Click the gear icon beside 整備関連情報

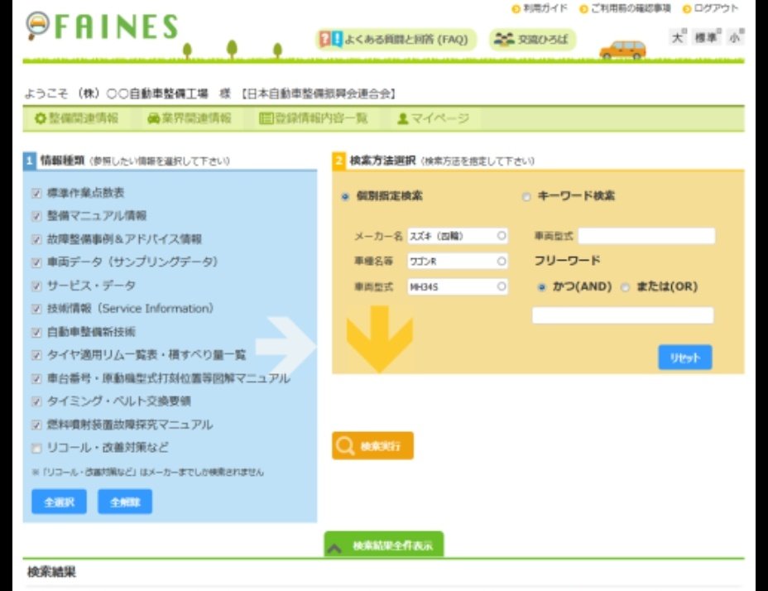click(x=41, y=118)
